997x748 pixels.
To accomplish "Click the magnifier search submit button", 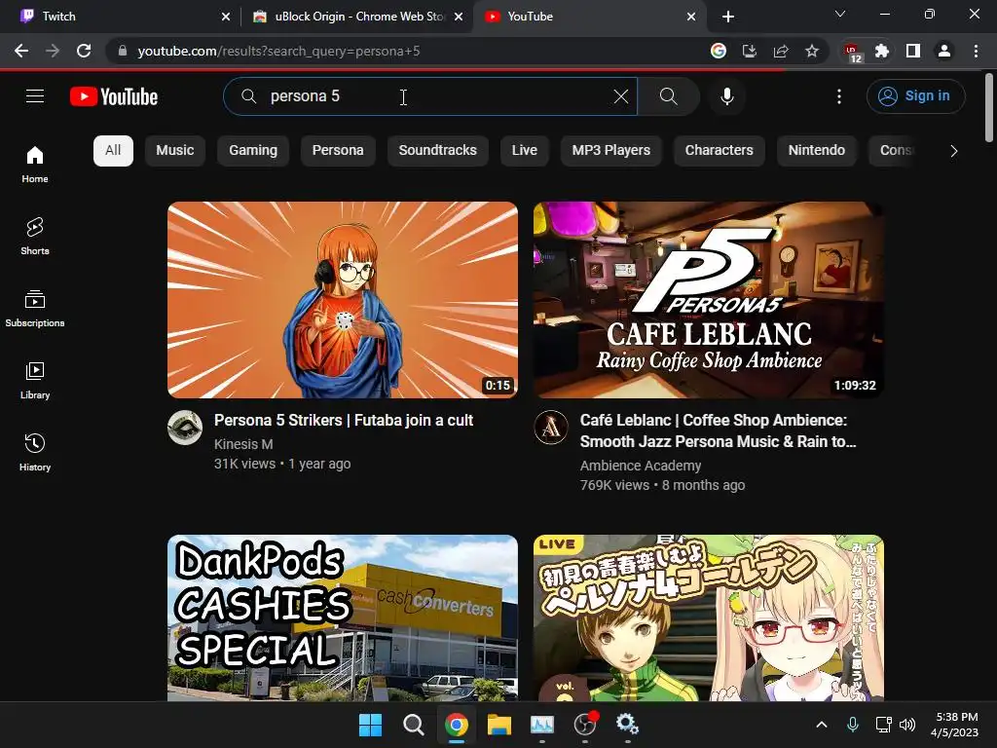I will tap(668, 96).
